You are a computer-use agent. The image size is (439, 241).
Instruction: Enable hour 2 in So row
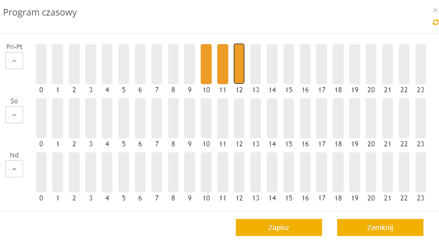(x=74, y=118)
